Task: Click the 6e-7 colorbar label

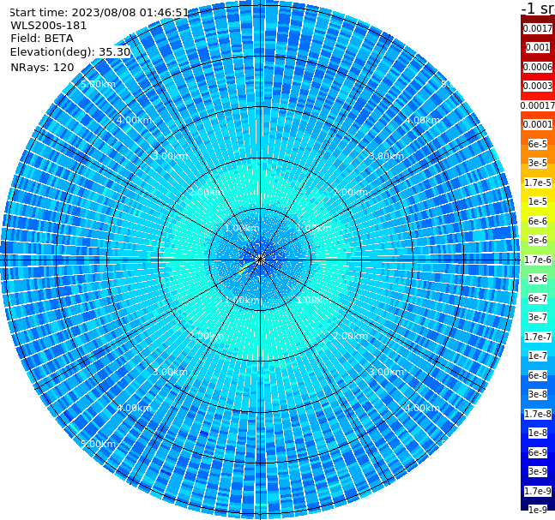Action: click(x=538, y=298)
